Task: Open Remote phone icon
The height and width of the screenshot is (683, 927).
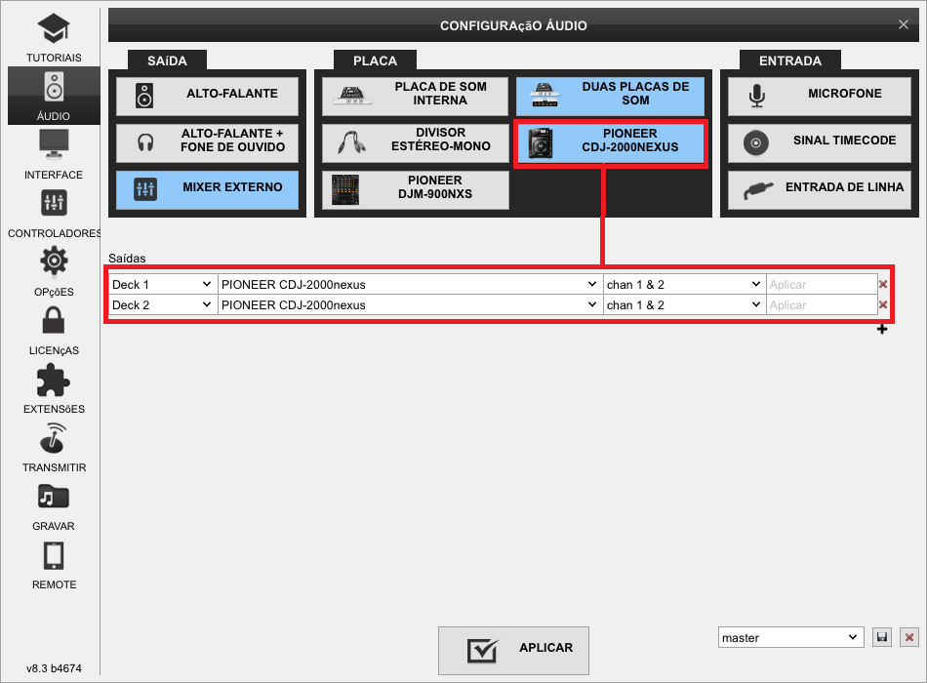Action: tap(54, 556)
